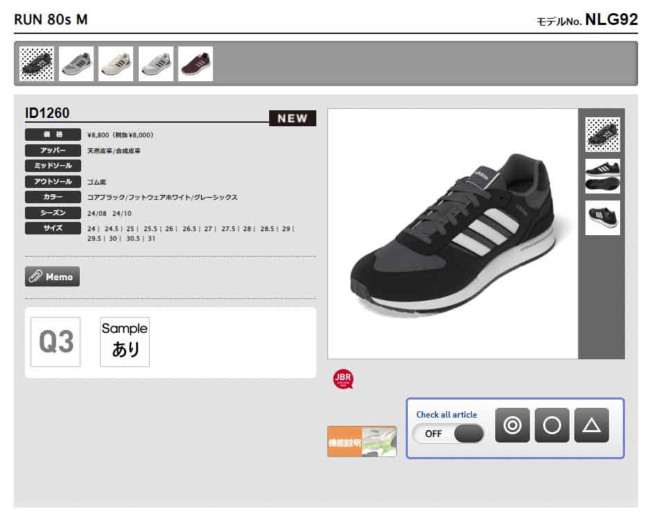Click the カラー label tag
The image size is (652, 523).
53,196
